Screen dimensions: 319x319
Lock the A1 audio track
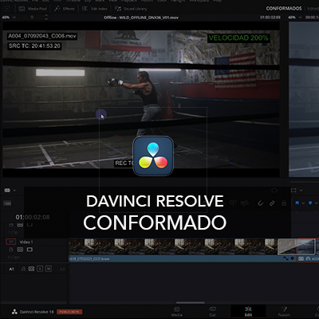[x=23, y=269]
